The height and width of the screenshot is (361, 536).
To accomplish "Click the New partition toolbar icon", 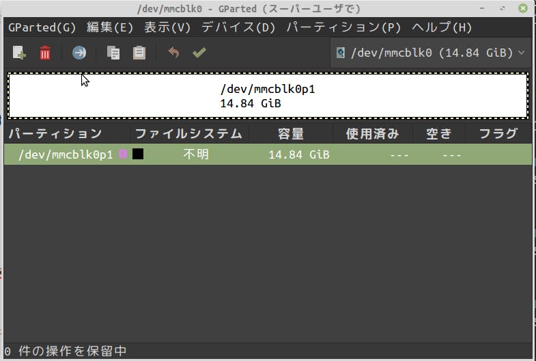I will (x=19, y=53).
